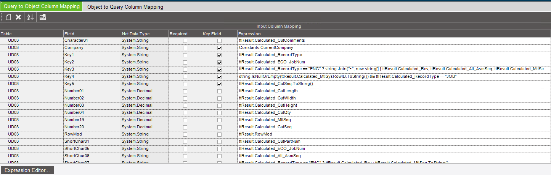
Task: Check Required for Company row
Action: 185,48
